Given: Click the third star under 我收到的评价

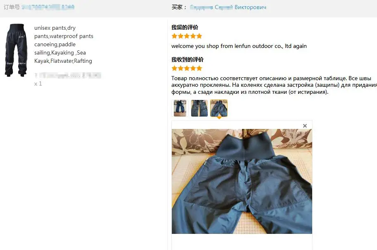Looking at the screenshot, I should tap(187, 68).
